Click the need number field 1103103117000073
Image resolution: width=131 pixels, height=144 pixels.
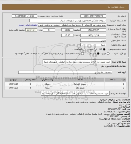93,16
